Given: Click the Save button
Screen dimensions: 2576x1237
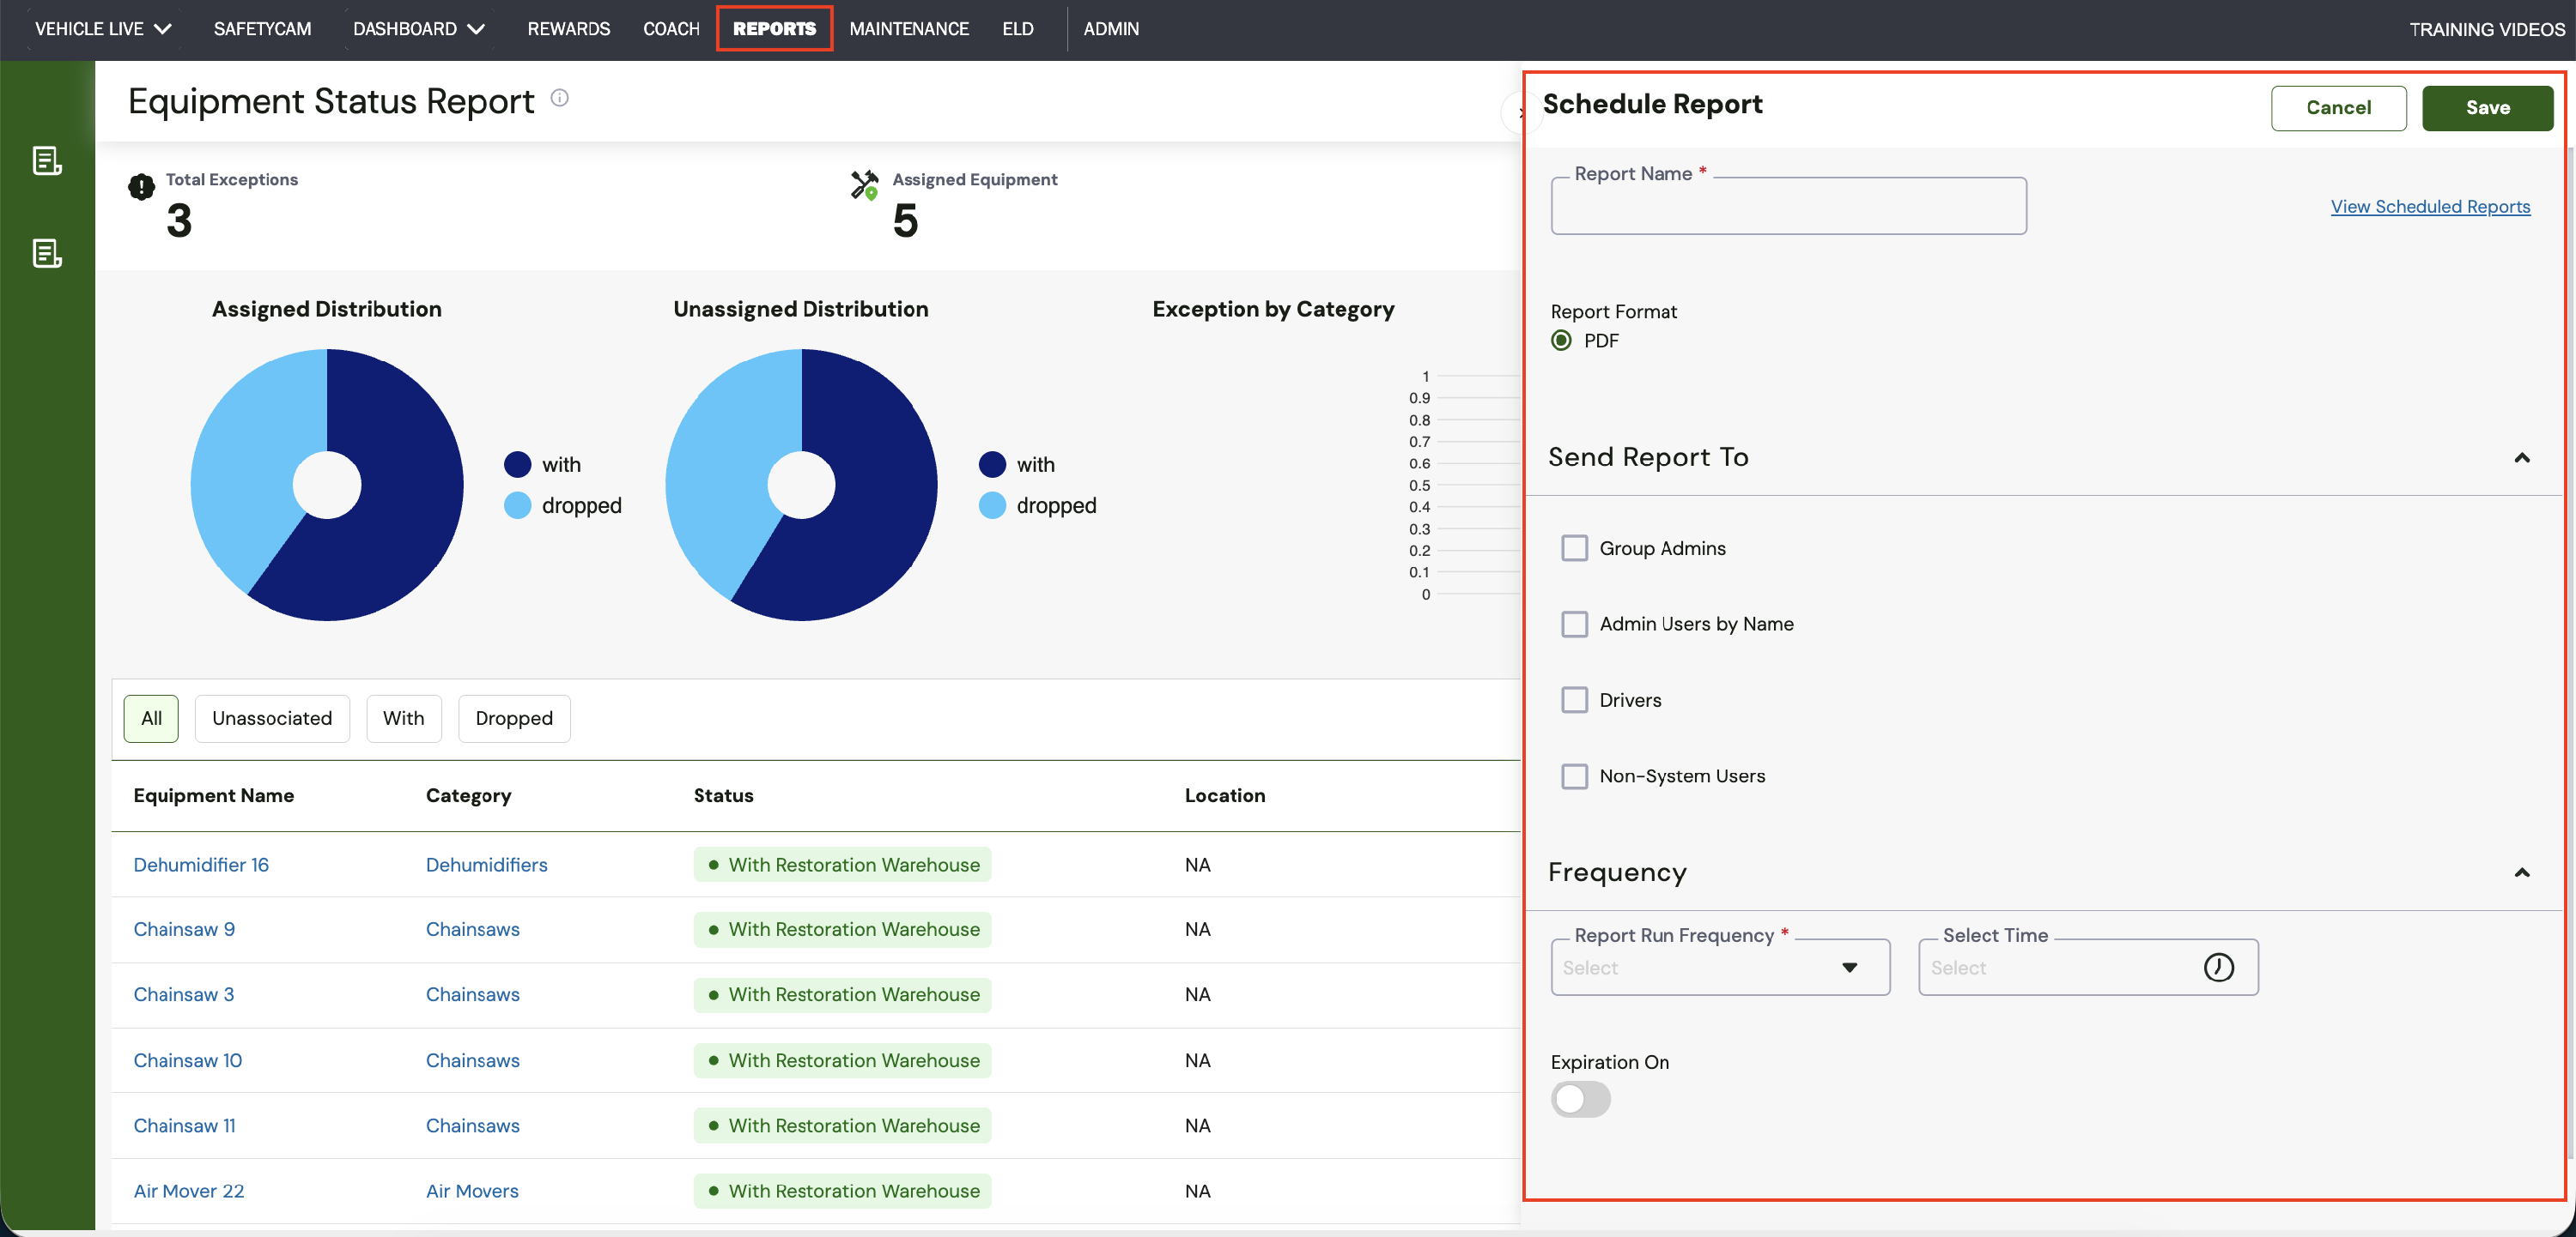Looking at the screenshot, I should click(x=2487, y=108).
